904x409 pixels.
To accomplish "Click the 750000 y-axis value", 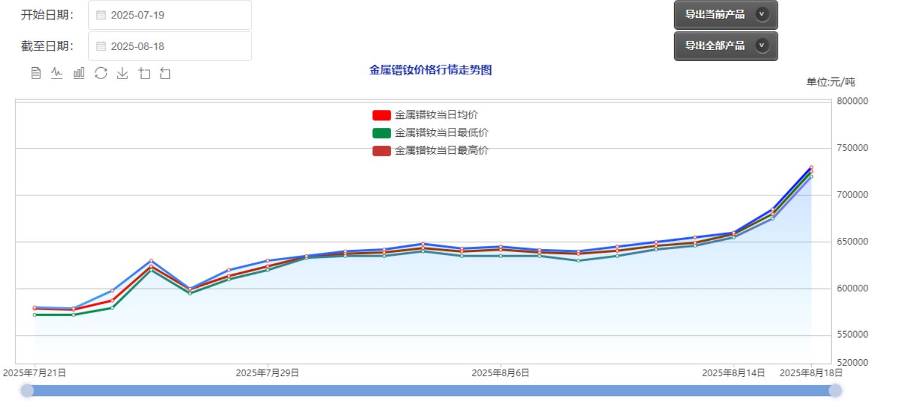I will click(x=852, y=148).
